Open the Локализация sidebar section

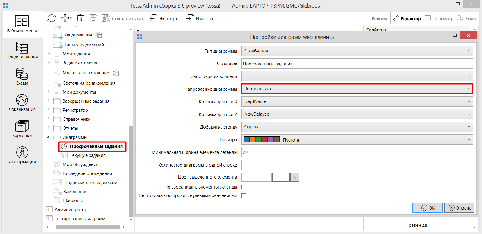(22, 103)
